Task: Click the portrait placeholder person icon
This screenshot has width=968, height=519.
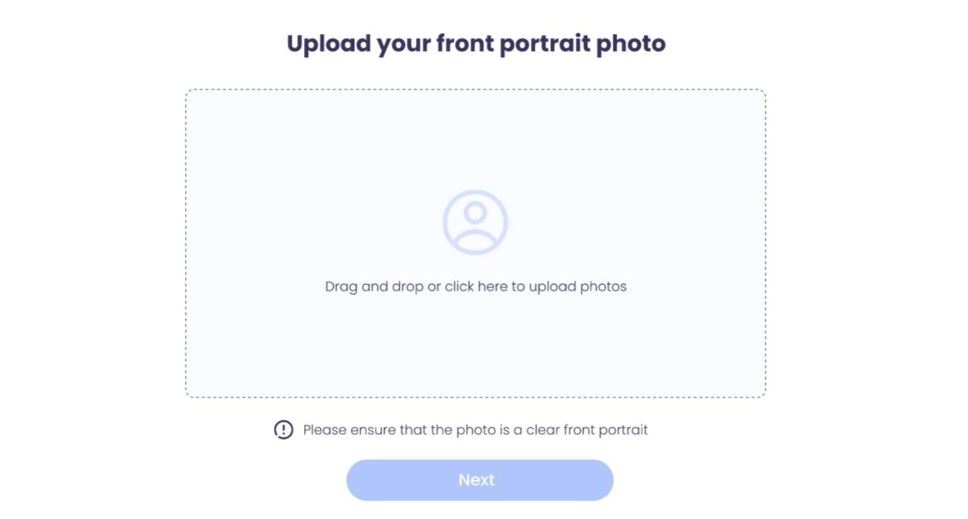Action: click(475, 223)
